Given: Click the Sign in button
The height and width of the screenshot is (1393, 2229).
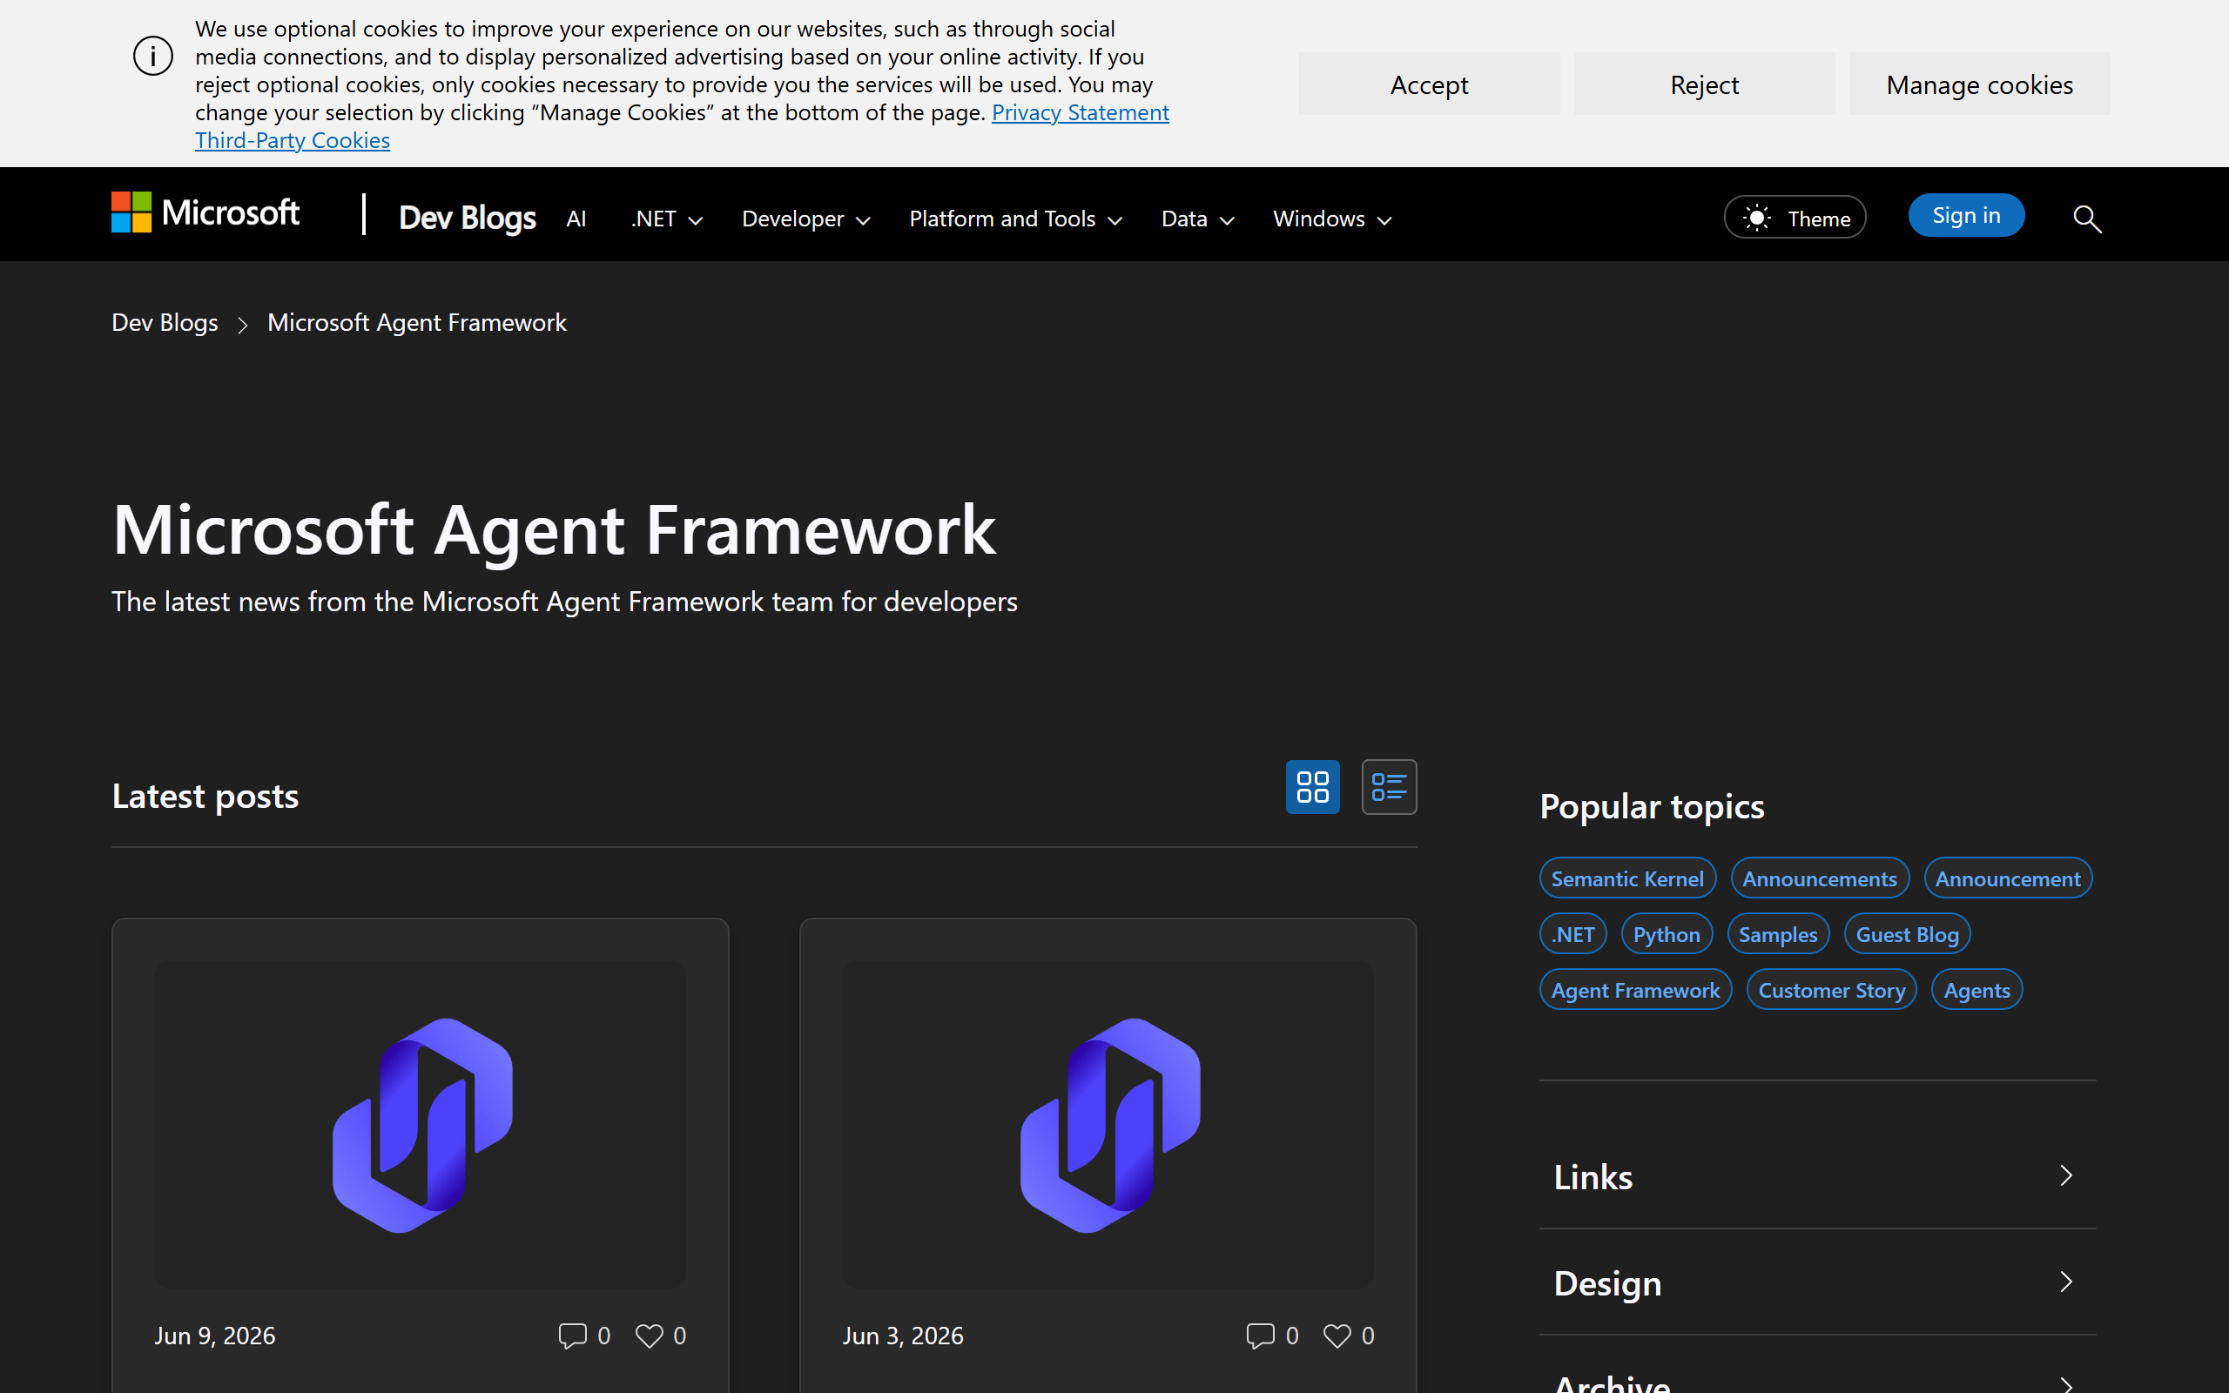Looking at the screenshot, I should (1967, 215).
